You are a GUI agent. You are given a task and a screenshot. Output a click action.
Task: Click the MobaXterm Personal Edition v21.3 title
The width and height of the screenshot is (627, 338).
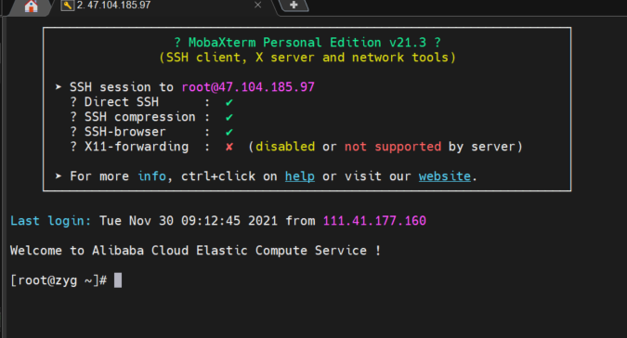coord(307,43)
